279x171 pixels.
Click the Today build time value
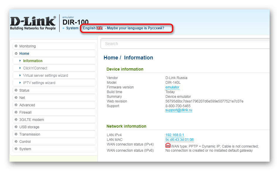click(170, 92)
